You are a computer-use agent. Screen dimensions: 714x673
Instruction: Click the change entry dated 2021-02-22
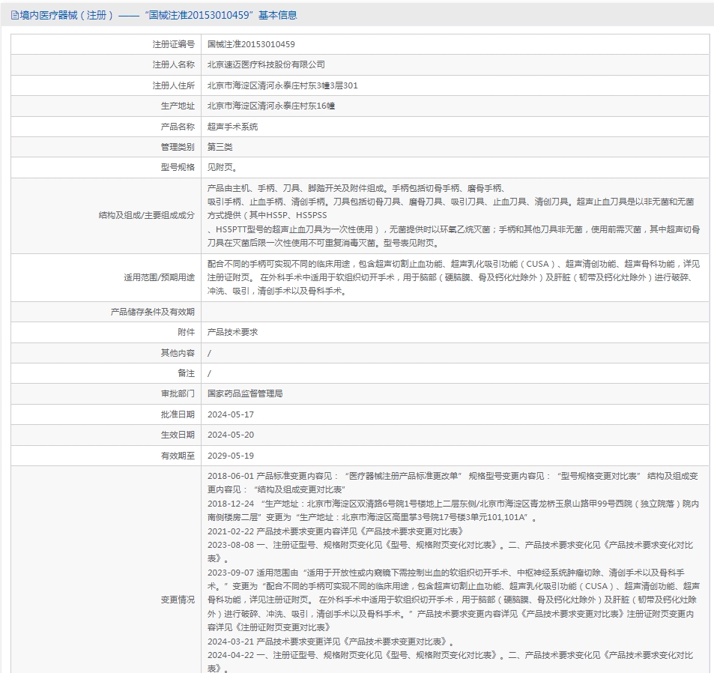(x=336, y=531)
